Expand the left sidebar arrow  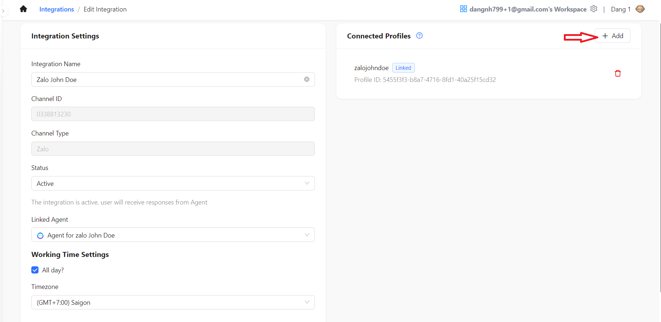pos(3,11)
